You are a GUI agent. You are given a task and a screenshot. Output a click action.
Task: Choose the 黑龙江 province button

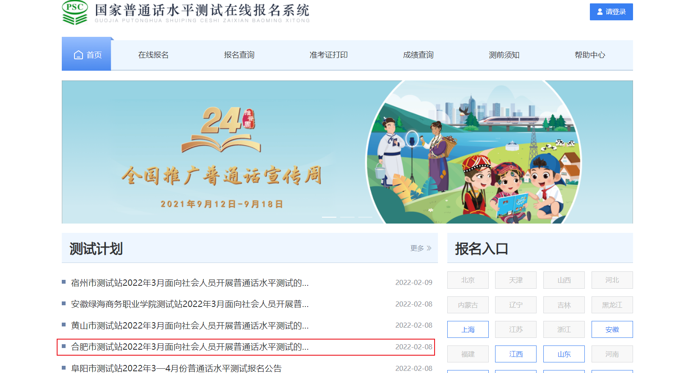612,305
